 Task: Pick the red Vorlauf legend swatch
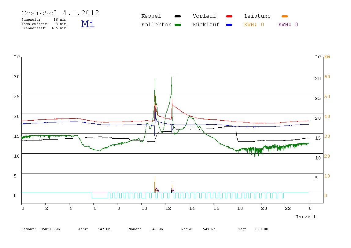[229, 16]
